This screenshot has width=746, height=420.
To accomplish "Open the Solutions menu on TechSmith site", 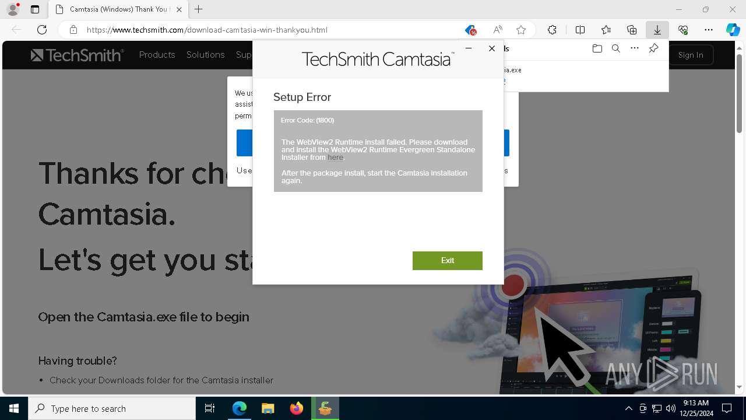I will pyautogui.click(x=205, y=55).
